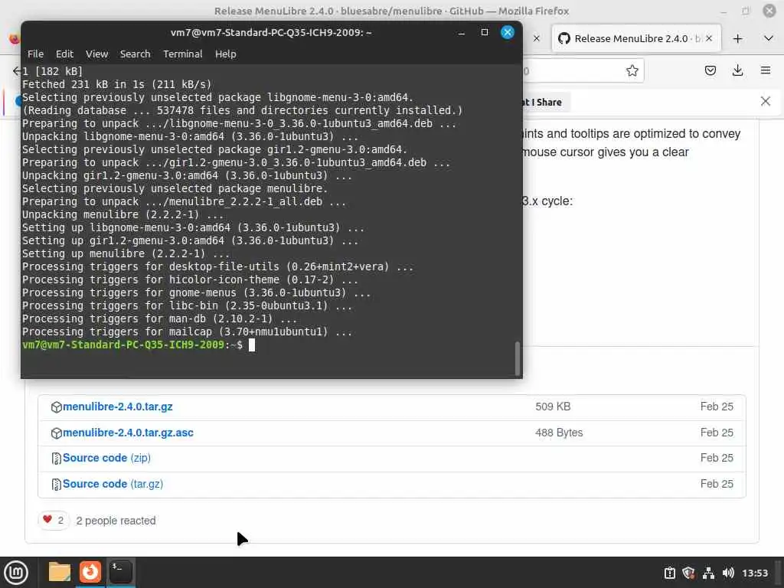Minimize the terminal window
Screen dimensions: 784x588
click(x=462, y=32)
